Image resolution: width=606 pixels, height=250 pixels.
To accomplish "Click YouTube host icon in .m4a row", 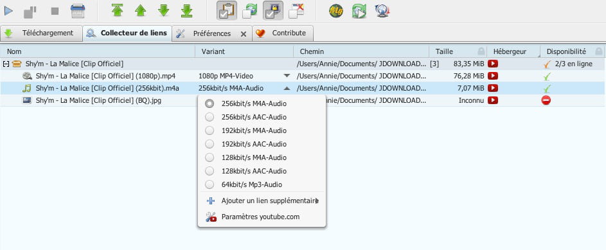I will (493, 88).
